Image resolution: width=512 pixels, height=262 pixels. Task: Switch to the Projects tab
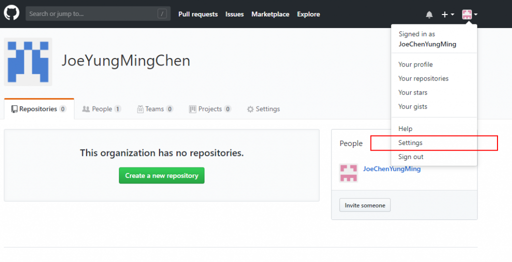point(210,109)
